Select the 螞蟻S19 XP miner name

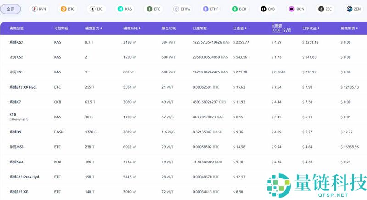(19, 192)
